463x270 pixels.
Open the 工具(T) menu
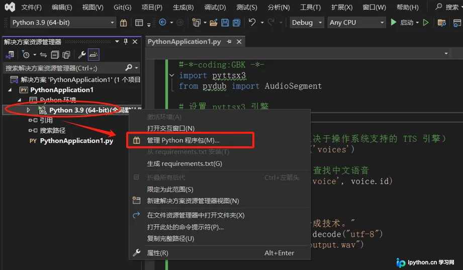coord(310,8)
